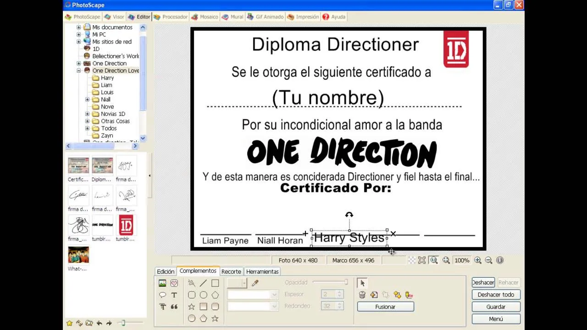Screen dimensions: 587x330
Task: Toggle fullscreen expand-arrows icon
Action: [422, 260]
